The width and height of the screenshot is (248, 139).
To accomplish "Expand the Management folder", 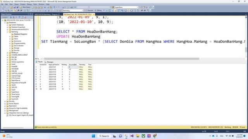I will (5, 110).
